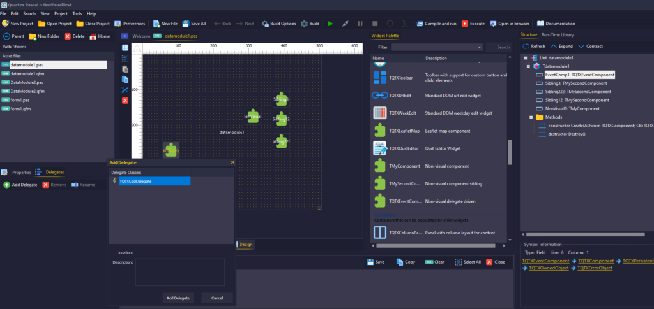The width and height of the screenshot is (654, 309).
Task: Open the widget Filter dropdown arrow
Action: pyautogui.click(x=479, y=47)
